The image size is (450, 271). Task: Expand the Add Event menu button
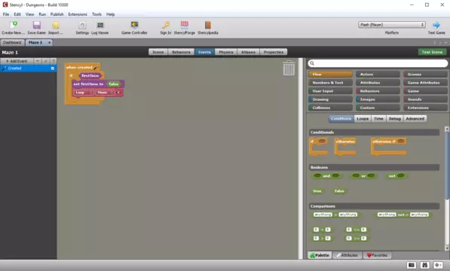click(x=17, y=61)
